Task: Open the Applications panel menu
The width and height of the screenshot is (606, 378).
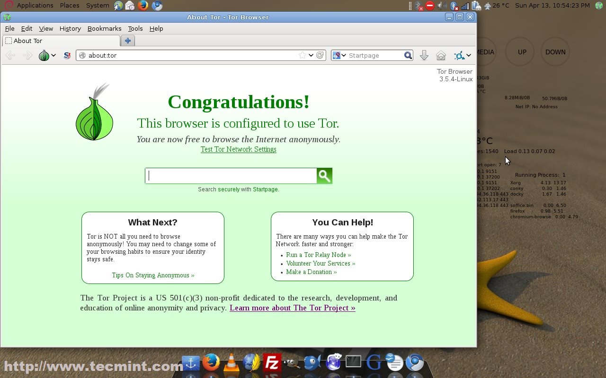Action: pyautogui.click(x=35, y=6)
